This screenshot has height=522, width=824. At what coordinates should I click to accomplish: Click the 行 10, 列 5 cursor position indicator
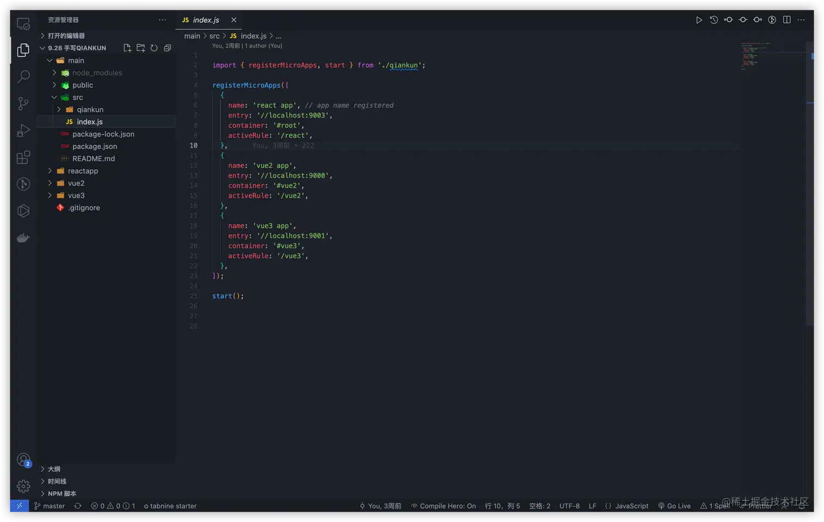502,506
